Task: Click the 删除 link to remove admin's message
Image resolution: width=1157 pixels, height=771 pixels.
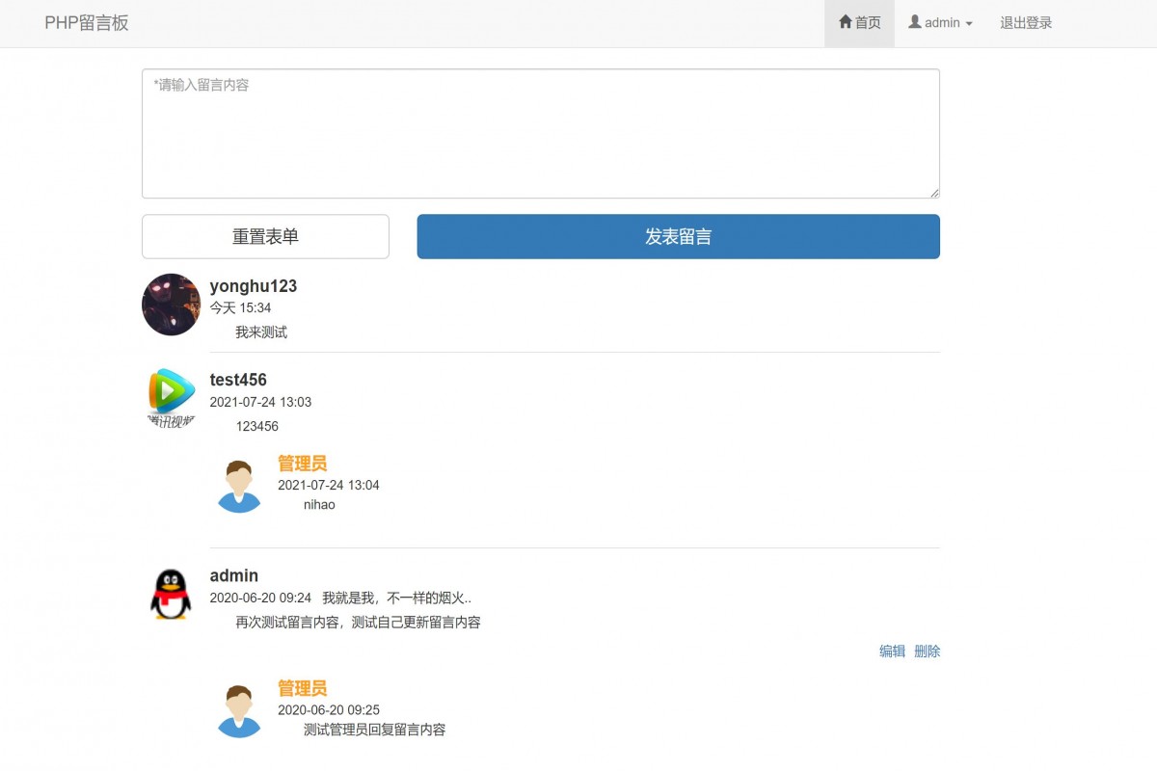Action: (927, 651)
